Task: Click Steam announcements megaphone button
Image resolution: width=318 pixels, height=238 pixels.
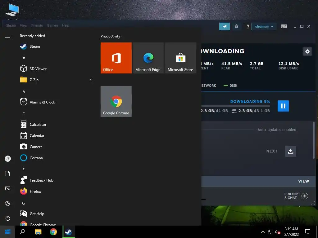Action: [225, 26]
